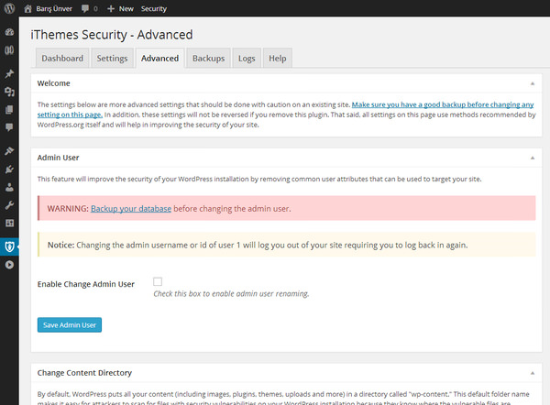Open Tools wrench icon
This screenshot has width=550, height=405.
coord(9,205)
